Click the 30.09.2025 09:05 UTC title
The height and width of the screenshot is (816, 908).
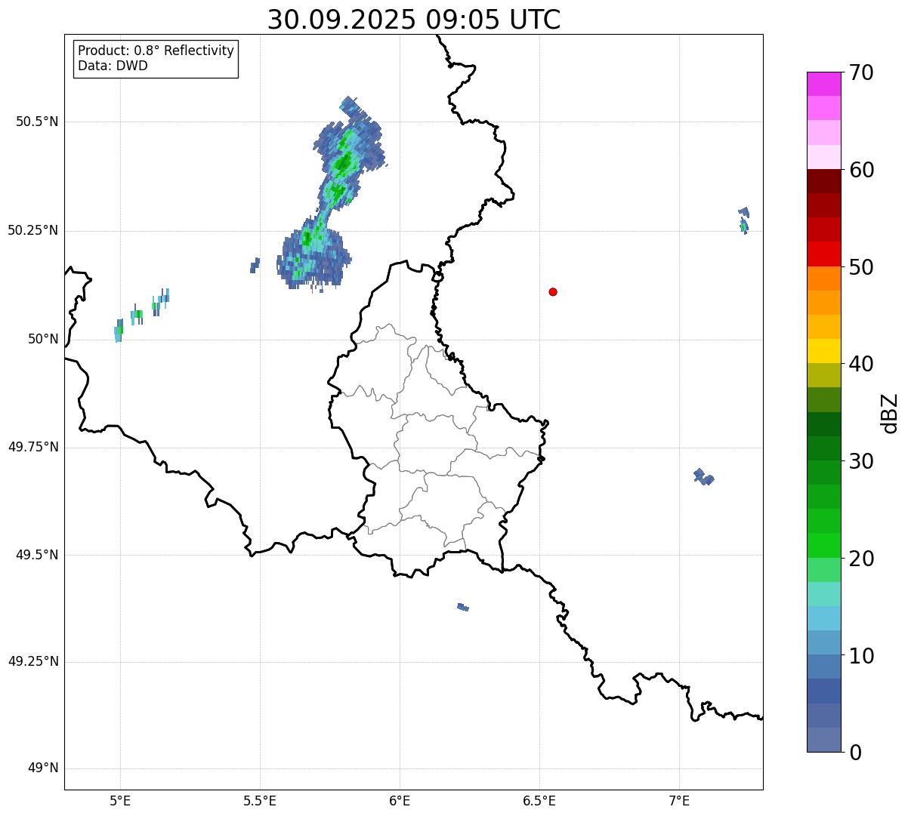pos(414,19)
